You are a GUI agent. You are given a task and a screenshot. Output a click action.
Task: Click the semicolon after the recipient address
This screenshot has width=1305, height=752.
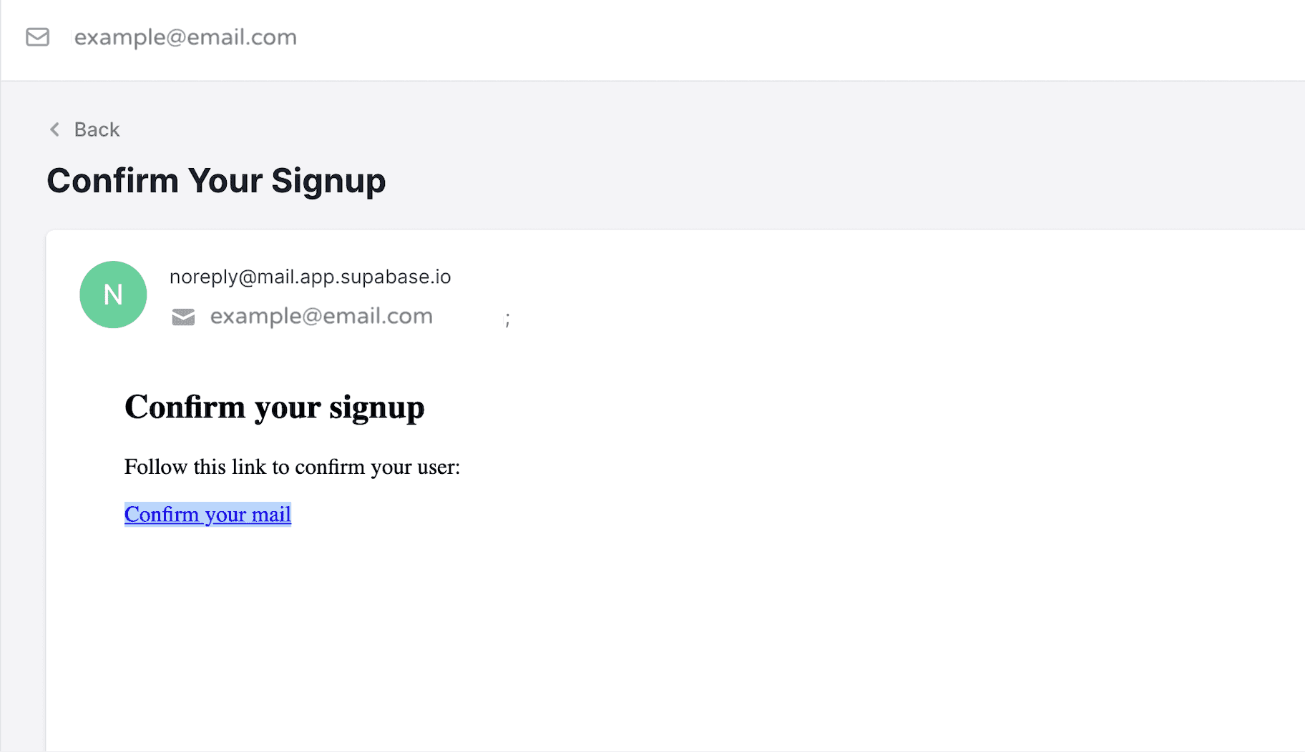[x=508, y=320]
